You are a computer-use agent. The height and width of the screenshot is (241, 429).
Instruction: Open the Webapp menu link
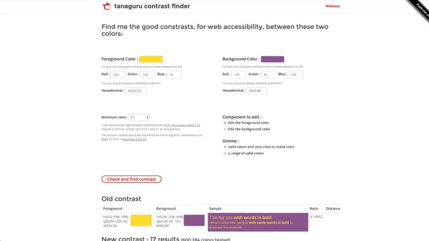click(332, 6)
